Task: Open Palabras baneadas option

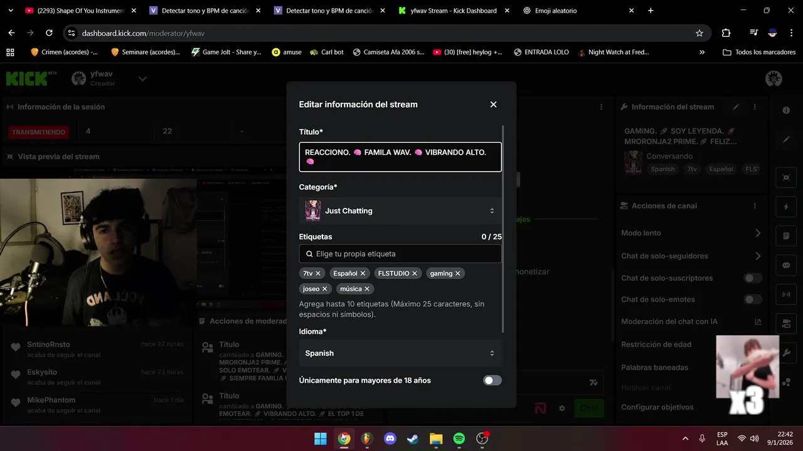Action: point(654,368)
